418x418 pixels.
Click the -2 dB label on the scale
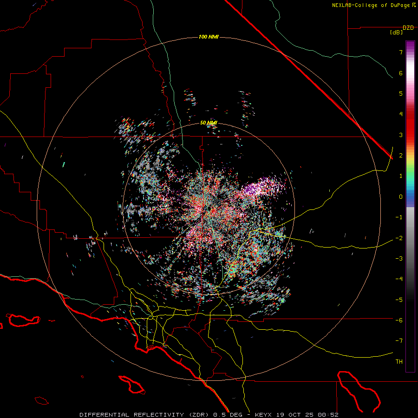click(399, 238)
